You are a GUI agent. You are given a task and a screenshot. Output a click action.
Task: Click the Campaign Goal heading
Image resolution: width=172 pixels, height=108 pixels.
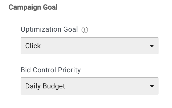33,7
